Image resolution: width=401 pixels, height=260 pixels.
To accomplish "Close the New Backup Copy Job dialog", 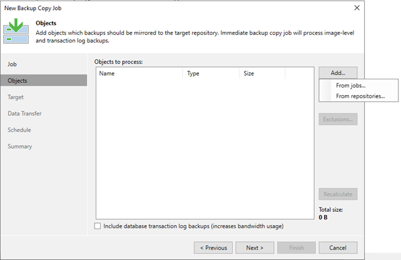I will (x=357, y=7).
